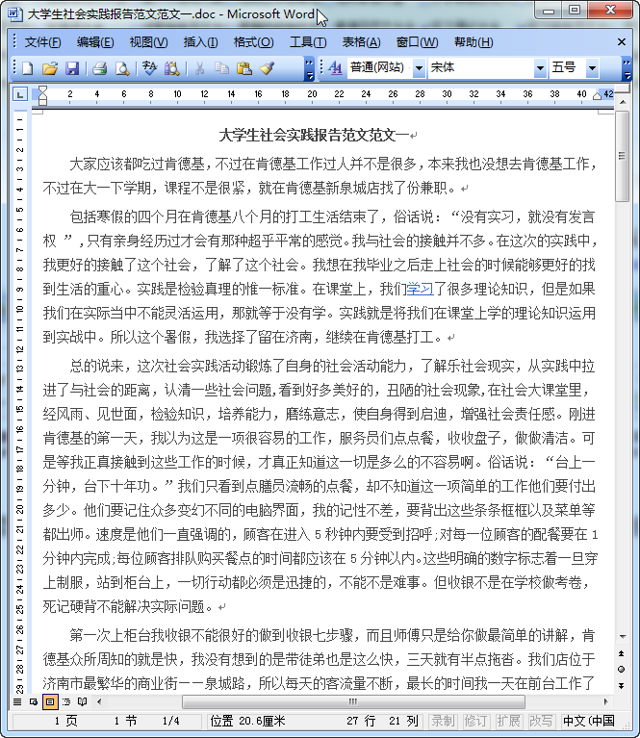
Task: Click the 21 列 column indicator in status bar
Action: pyautogui.click(x=403, y=721)
